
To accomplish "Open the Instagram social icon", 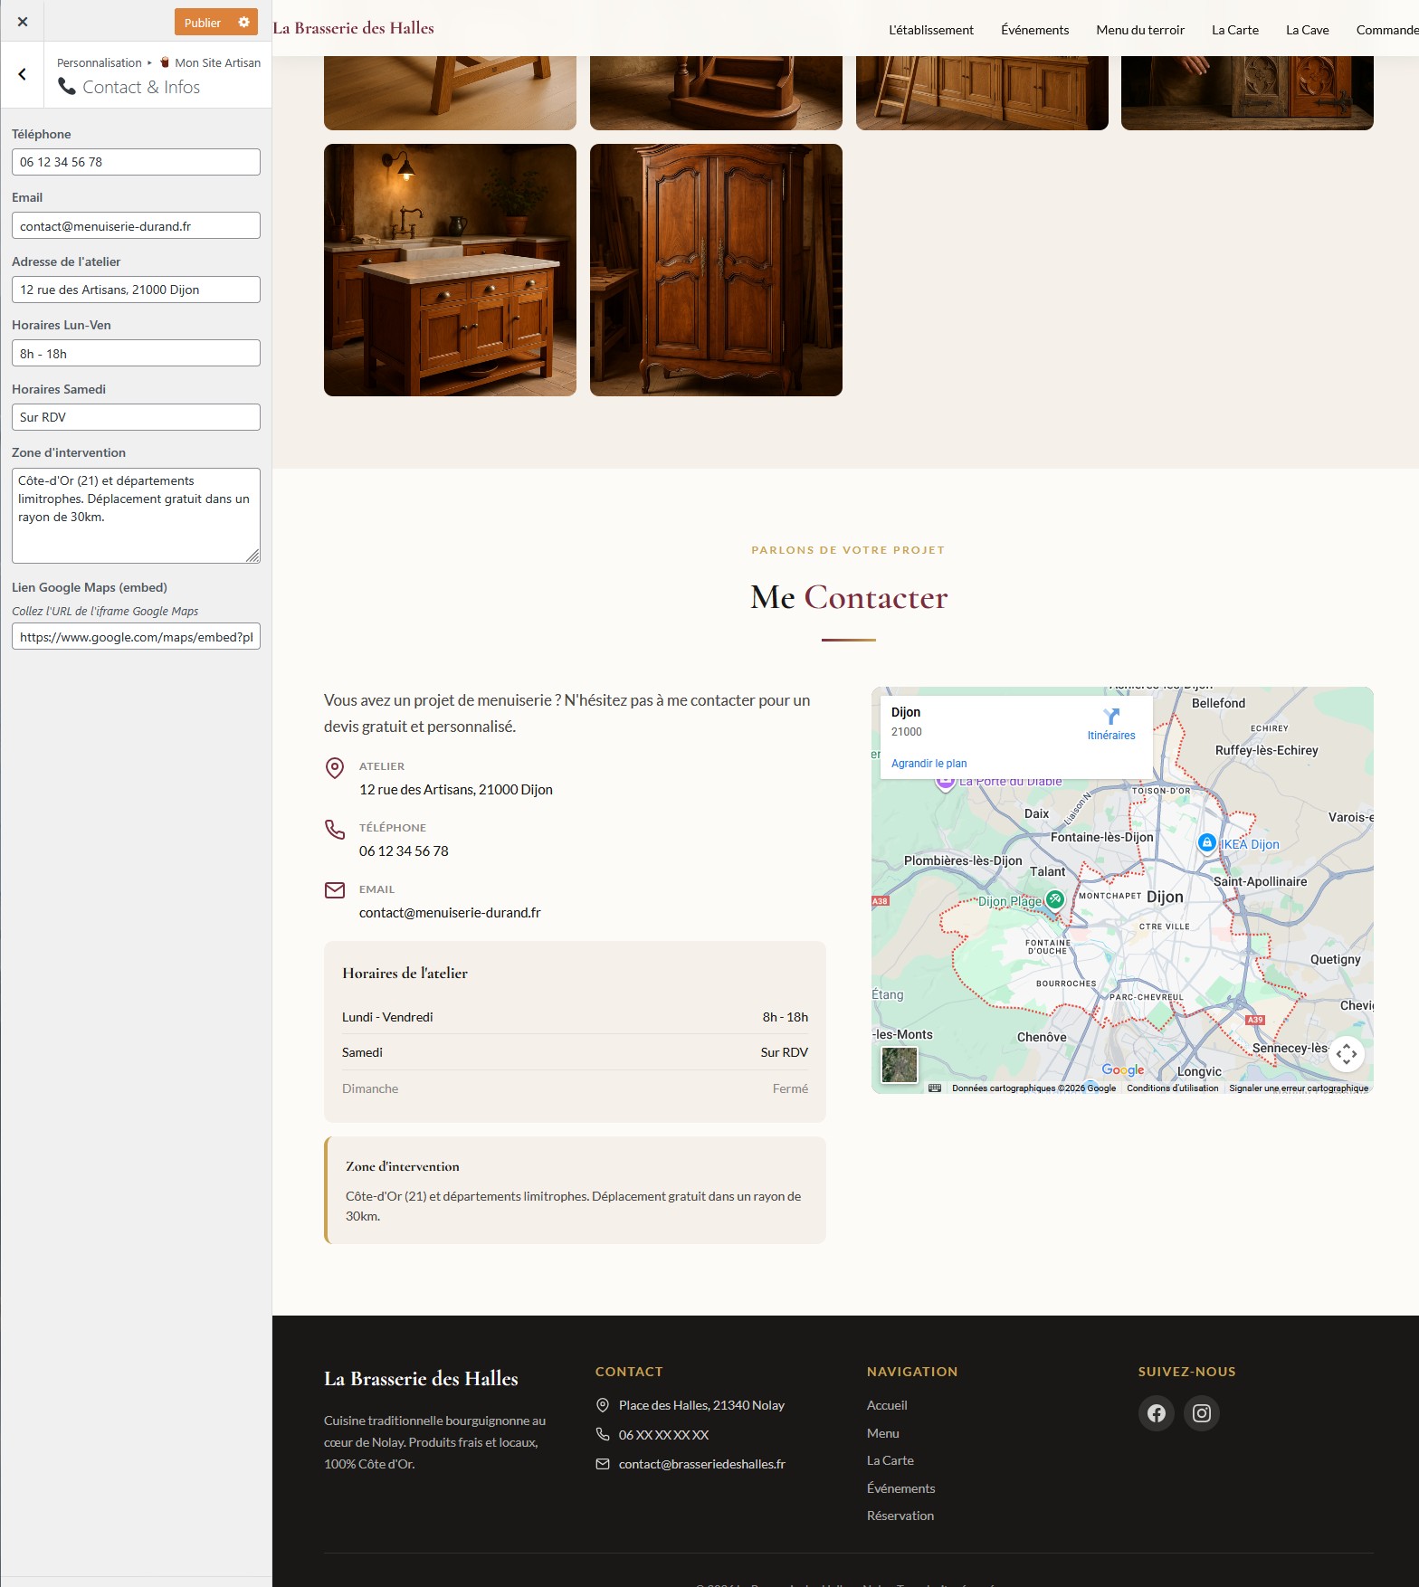I will (1202, 1413).
